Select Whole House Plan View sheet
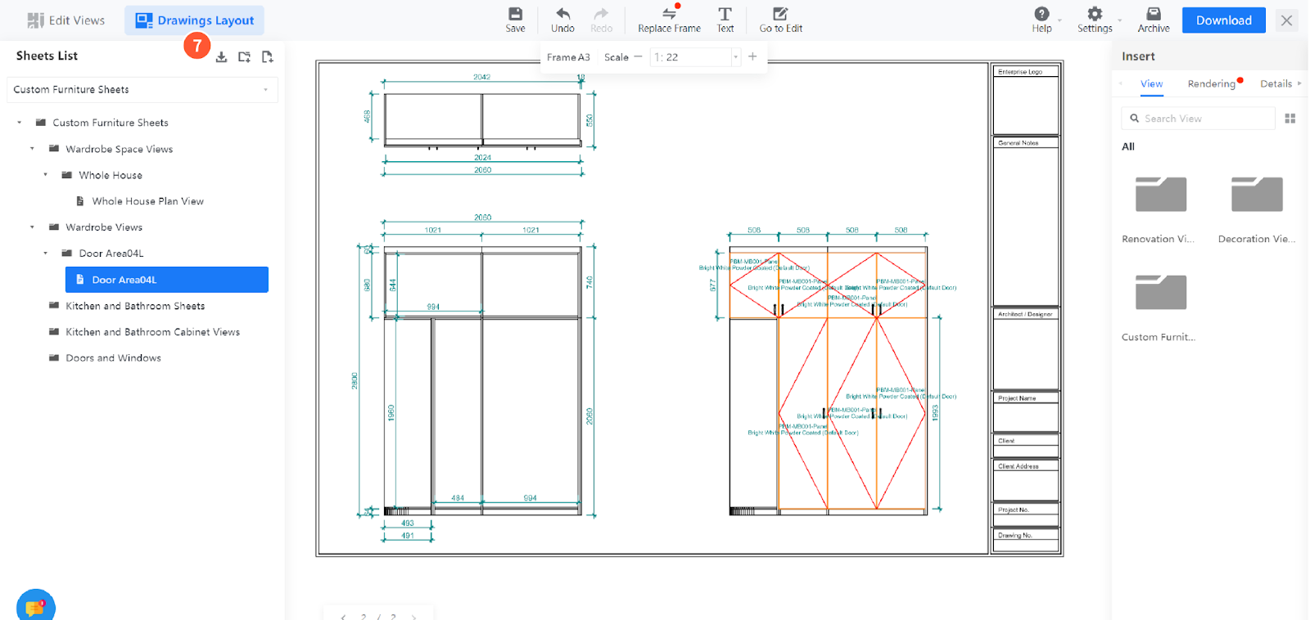The image size is (1310, 620). tap(147, 201)
